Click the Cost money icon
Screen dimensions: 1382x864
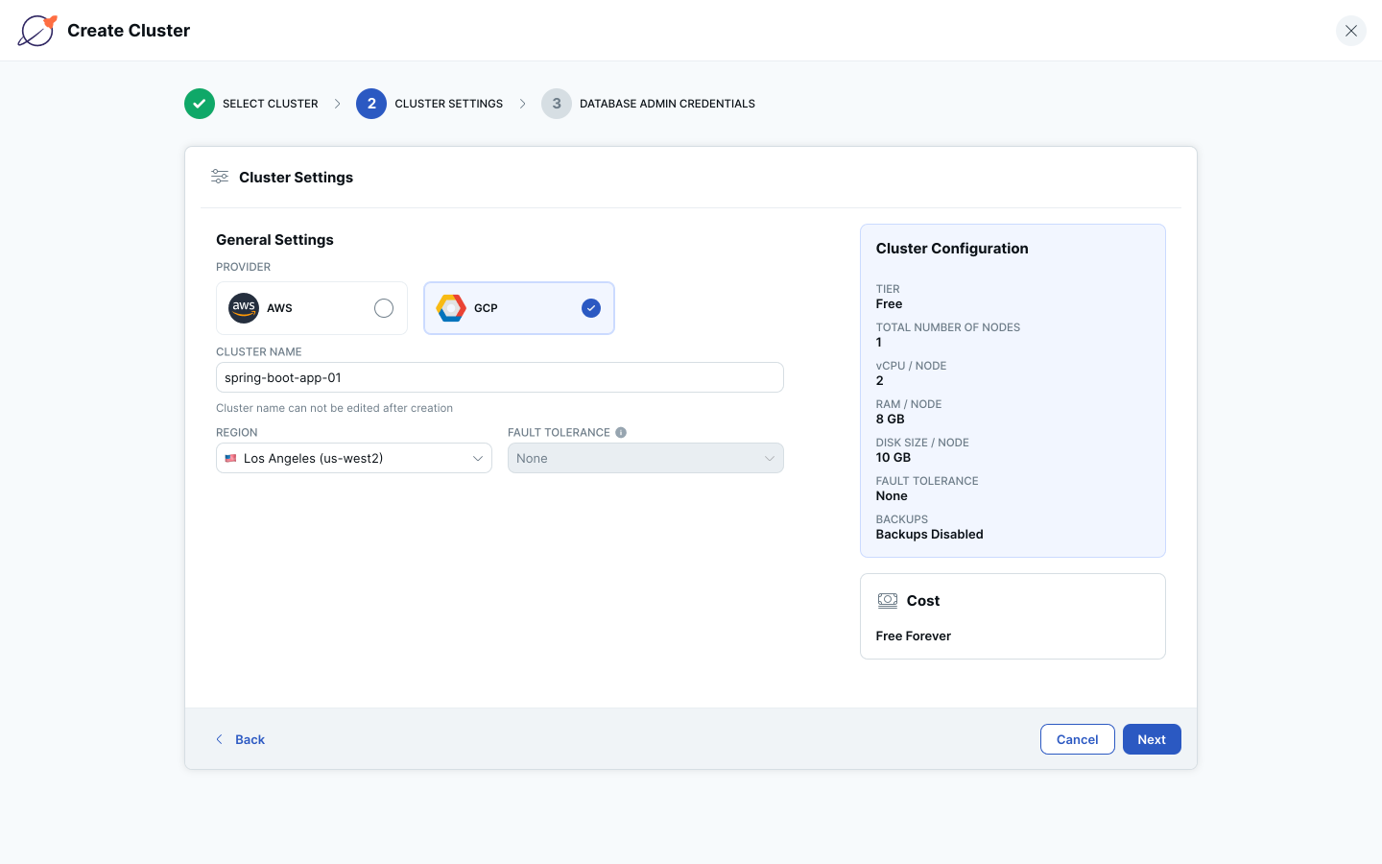pos(888,601)
